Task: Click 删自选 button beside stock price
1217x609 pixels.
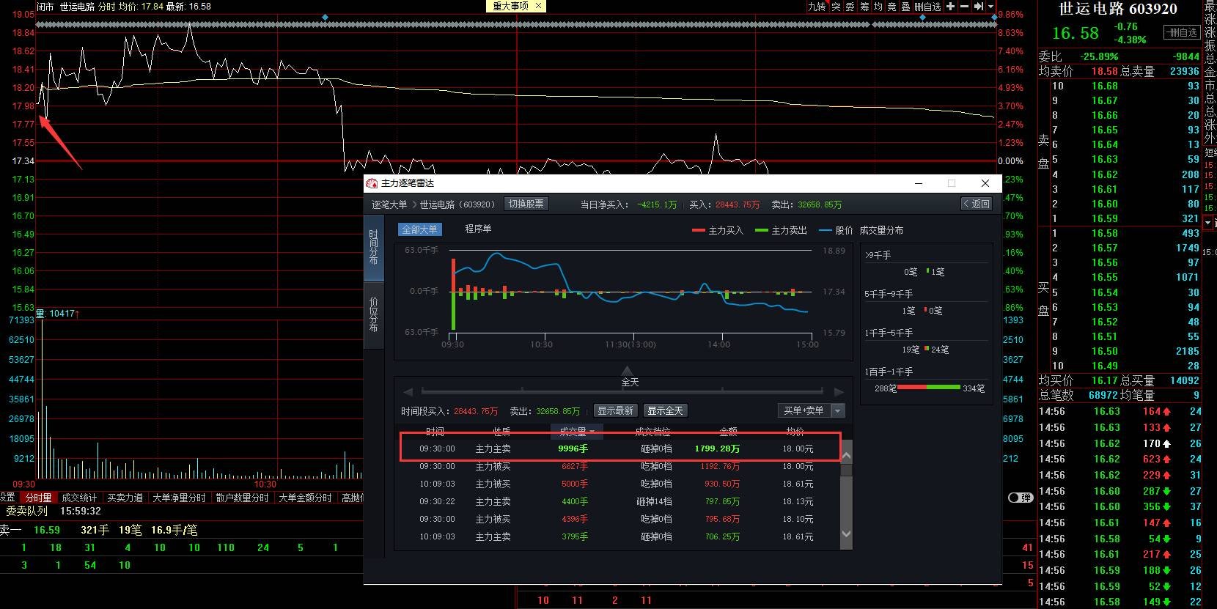Action: [x=1183, y=32]
